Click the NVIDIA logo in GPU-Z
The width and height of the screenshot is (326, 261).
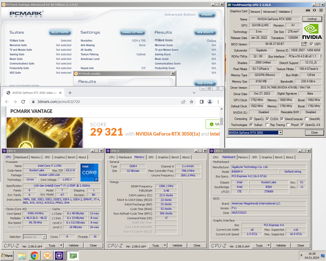[x=312, y=32]
